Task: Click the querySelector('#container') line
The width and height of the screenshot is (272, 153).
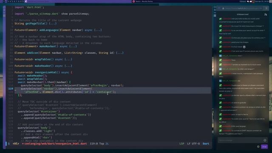Action: pos(39,111)
